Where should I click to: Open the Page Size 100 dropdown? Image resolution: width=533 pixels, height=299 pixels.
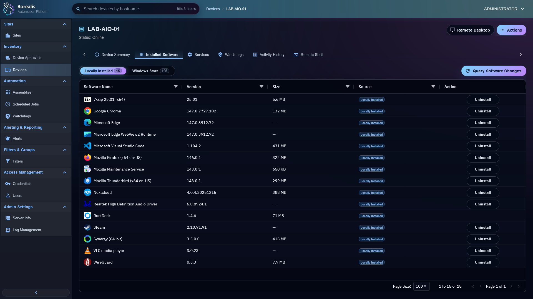421,286
